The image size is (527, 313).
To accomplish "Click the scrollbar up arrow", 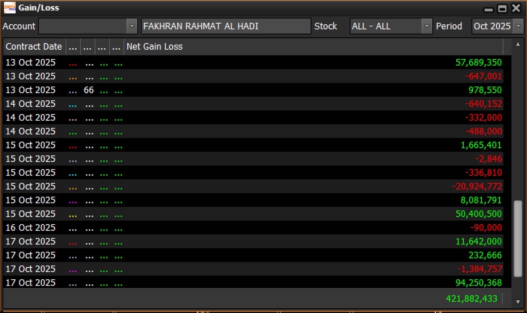I will pyautogui.click(x=518, y=44).
